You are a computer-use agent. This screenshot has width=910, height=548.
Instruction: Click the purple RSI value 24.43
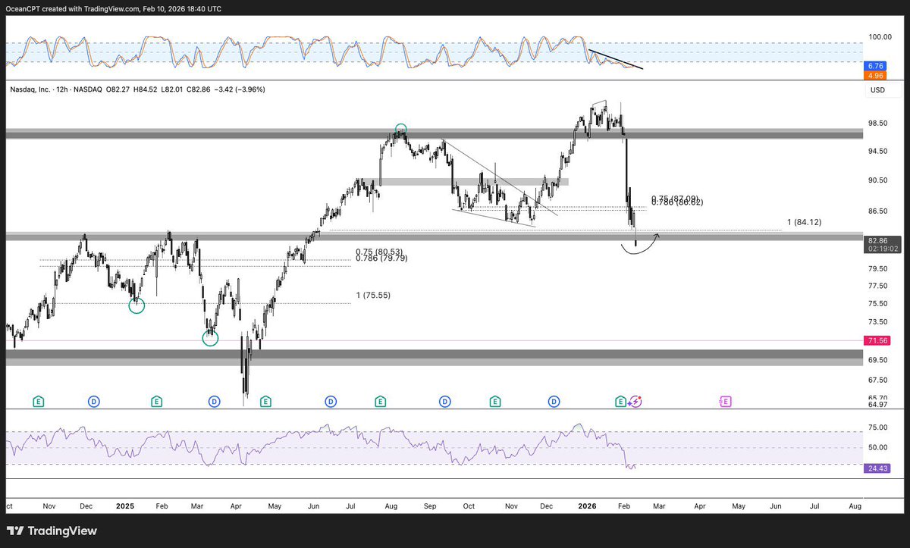tap(879, 468)
